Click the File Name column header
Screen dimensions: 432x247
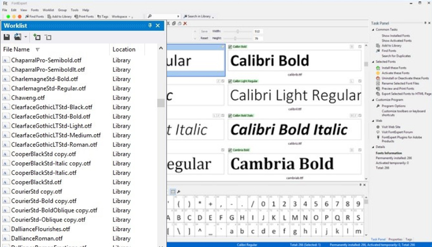[x=16, y=49]
